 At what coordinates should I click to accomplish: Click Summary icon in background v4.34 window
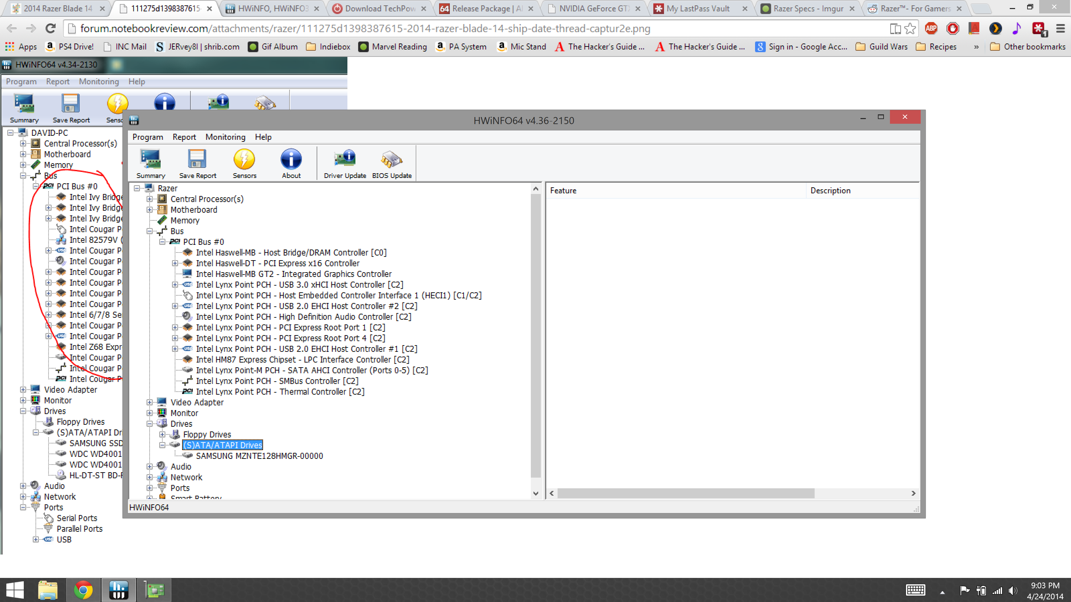(24, 108)
